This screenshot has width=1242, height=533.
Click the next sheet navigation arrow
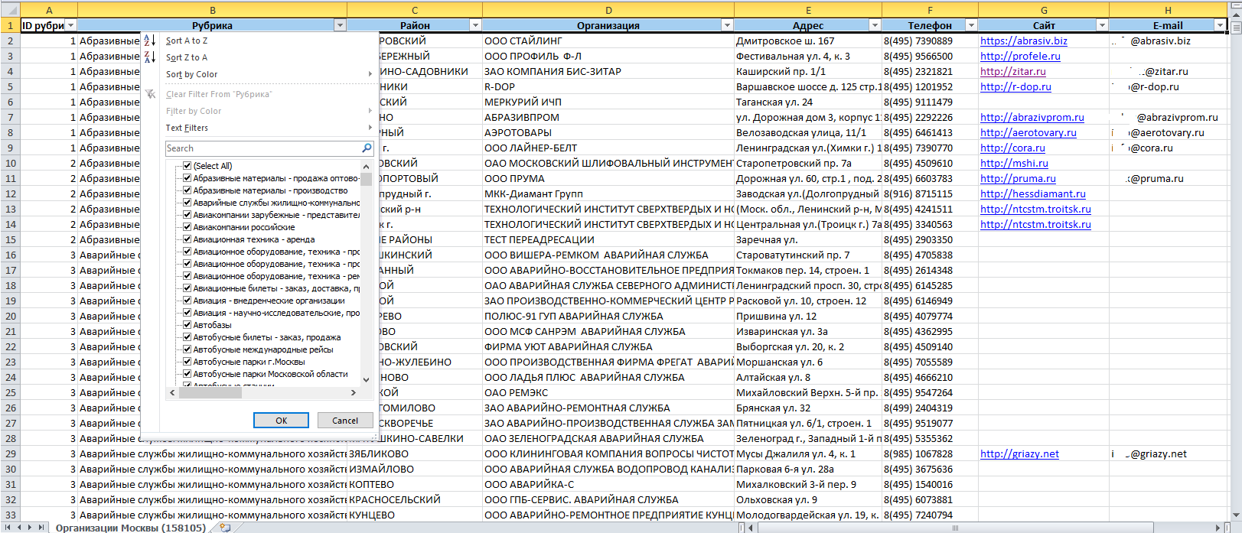(31, 528)
